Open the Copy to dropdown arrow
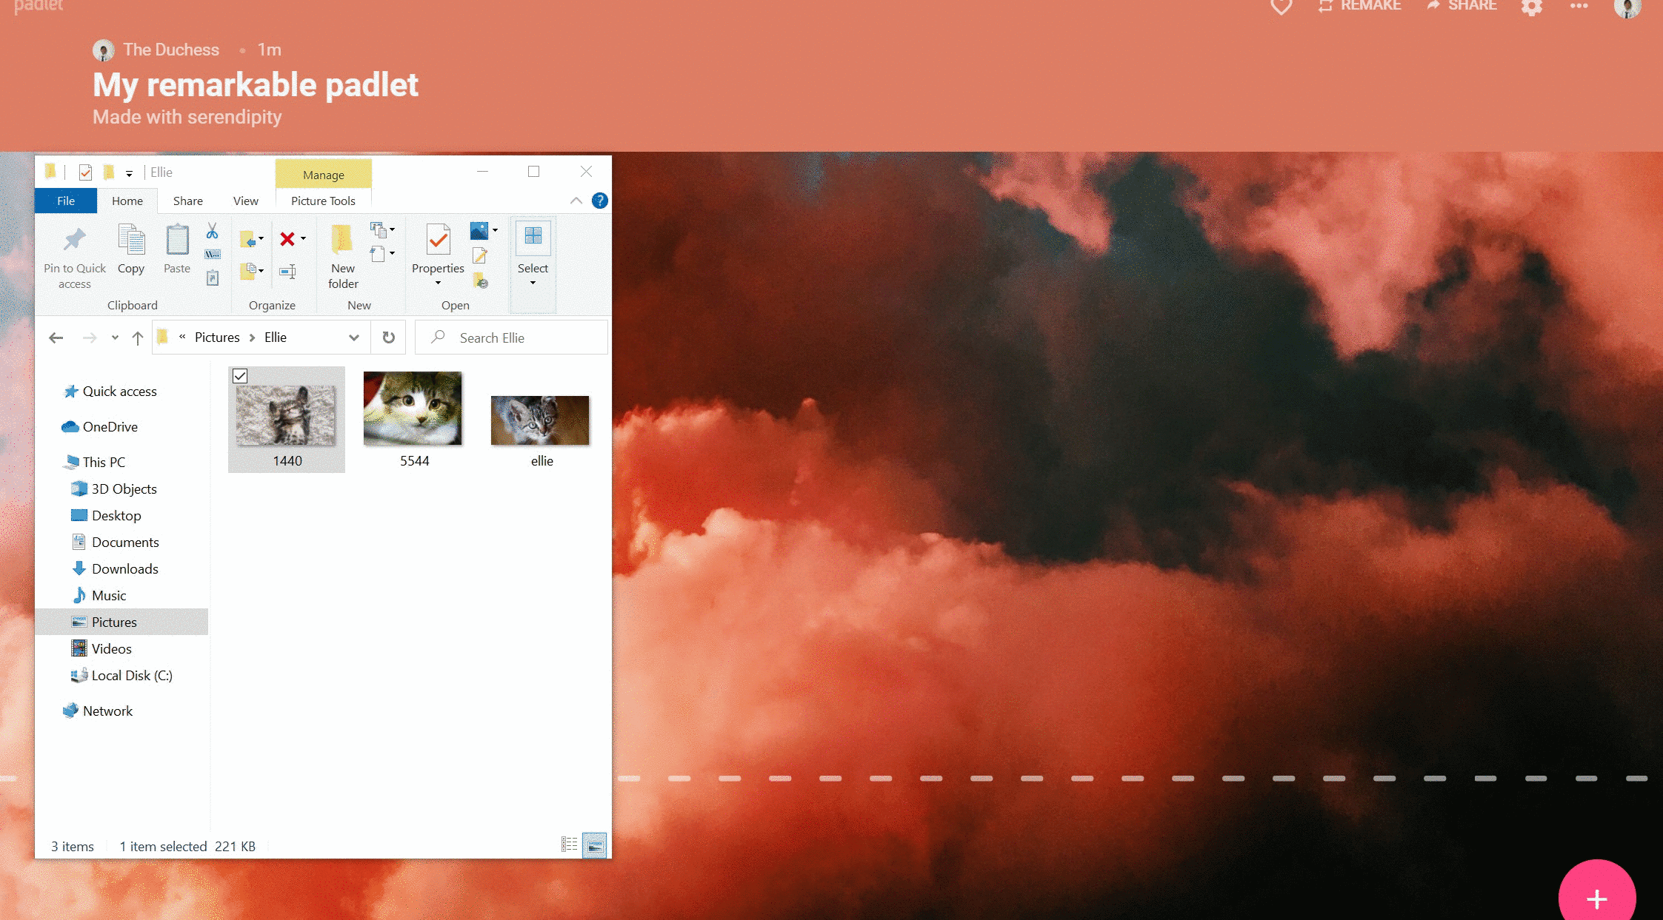This screenshot has width=1663, height=920. tap(261, 271)
